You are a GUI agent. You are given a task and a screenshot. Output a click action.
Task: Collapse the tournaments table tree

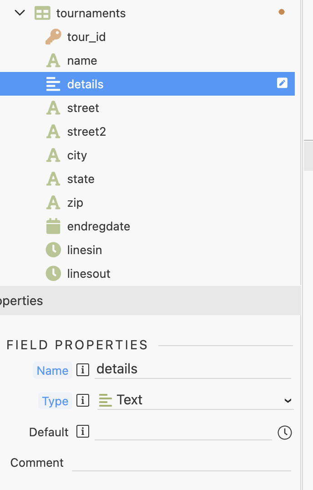tap(20, 13)
